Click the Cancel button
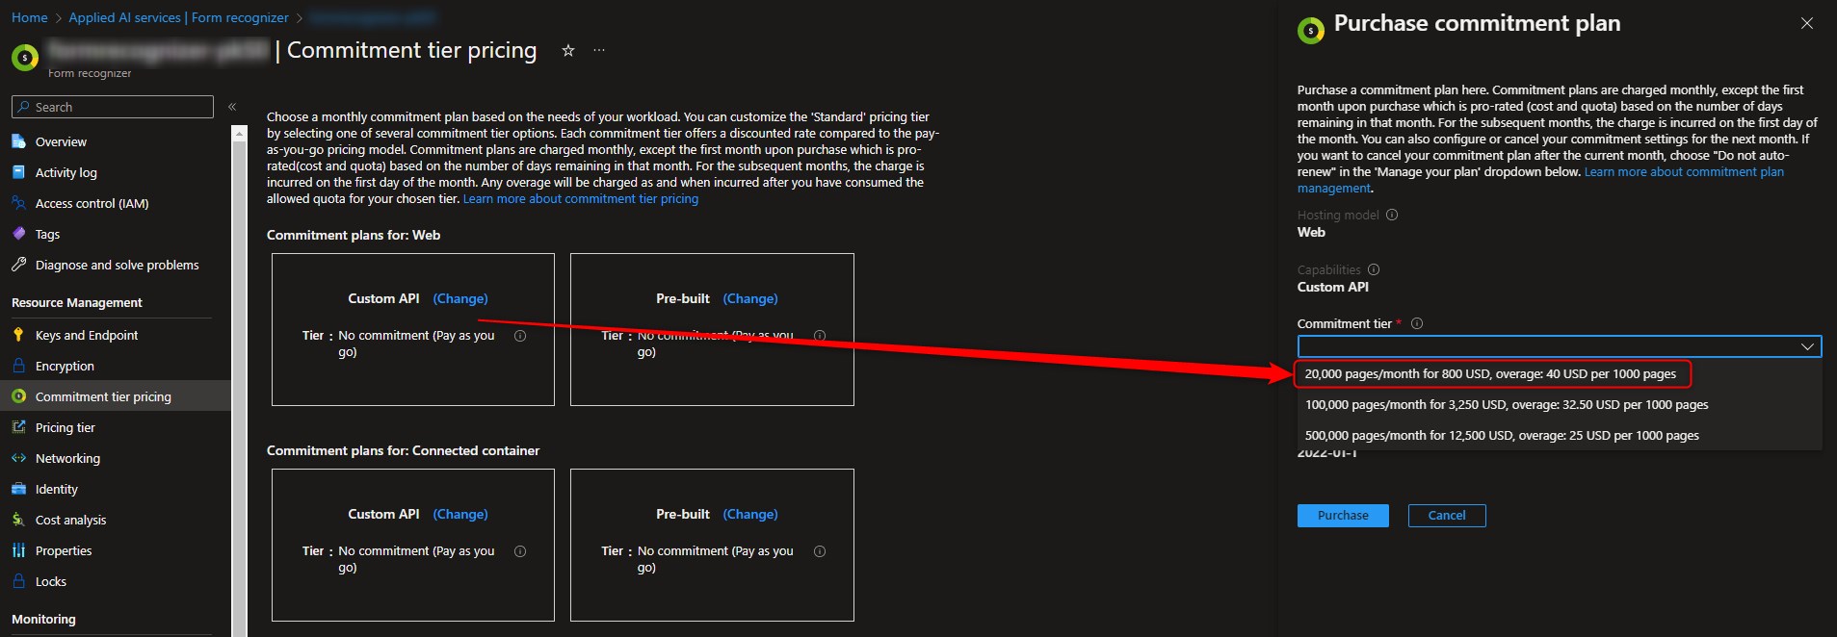The image size is (1837, 637). coord(1447,516)
